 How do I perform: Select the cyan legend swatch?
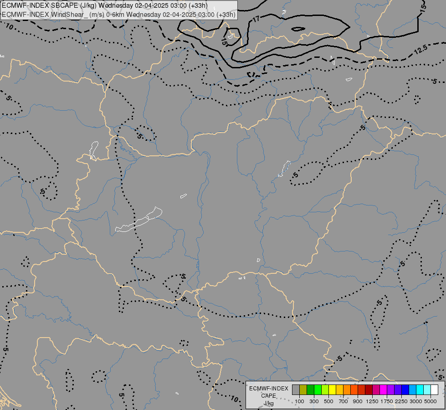pyautogui.click(x=420, y=390)
